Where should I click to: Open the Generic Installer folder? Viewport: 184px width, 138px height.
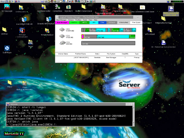120,7
